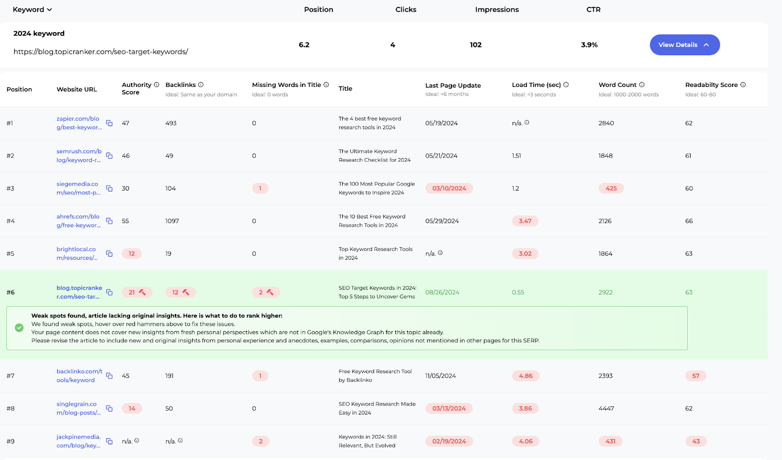Click the info icon next to Load Time header
The width and height of the screenshot is (782, 460).
[x=566, y=84]
